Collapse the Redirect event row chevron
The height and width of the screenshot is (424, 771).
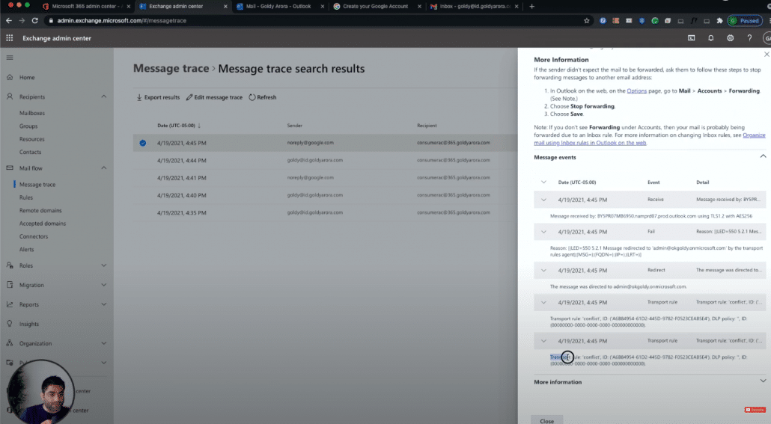click(x=543, y=270)
